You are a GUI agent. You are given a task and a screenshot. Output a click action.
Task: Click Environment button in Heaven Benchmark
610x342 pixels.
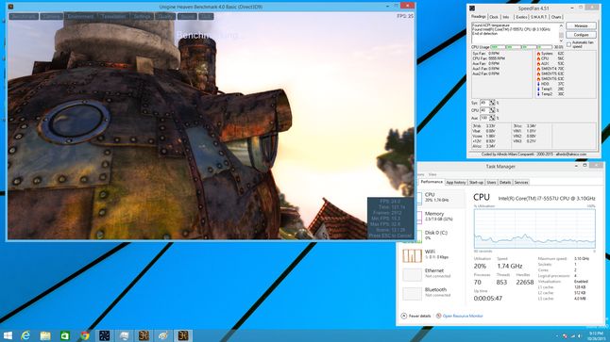point(80,16)
